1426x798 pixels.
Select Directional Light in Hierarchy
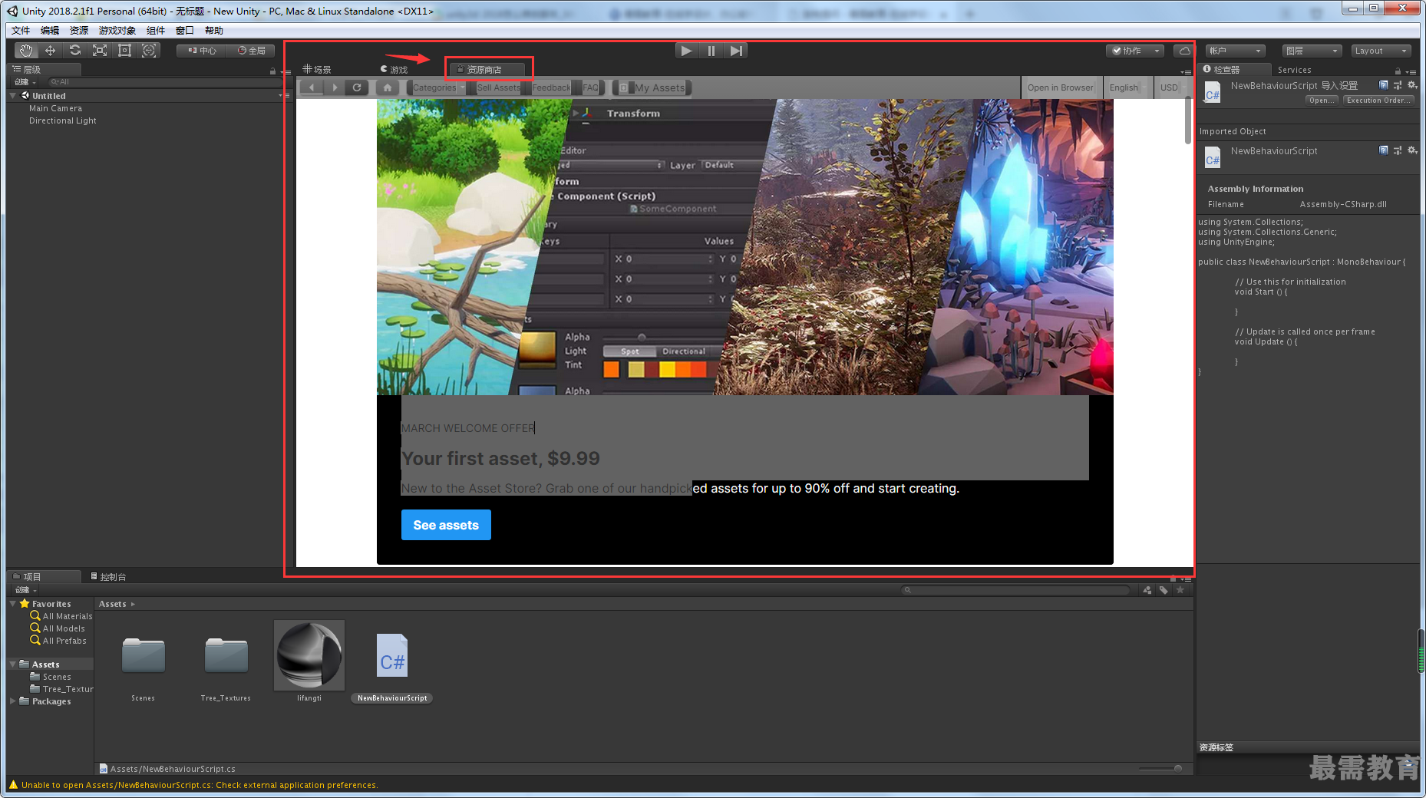[63, 120]
